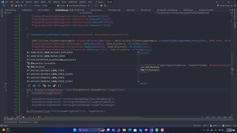237x133 pixels.
Task: Open the Find Symbol Results panel
Action: pos(10,122)
